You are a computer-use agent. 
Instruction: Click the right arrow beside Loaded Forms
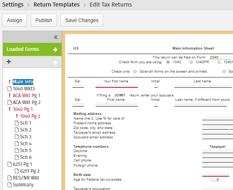[55, 49]
